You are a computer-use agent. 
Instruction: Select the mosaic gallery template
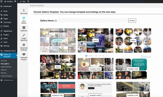coord(58,67)
